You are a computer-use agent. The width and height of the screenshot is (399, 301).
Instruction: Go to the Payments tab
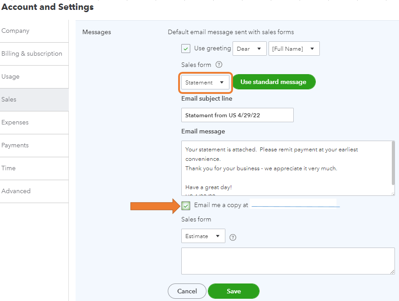click(15, 145)
